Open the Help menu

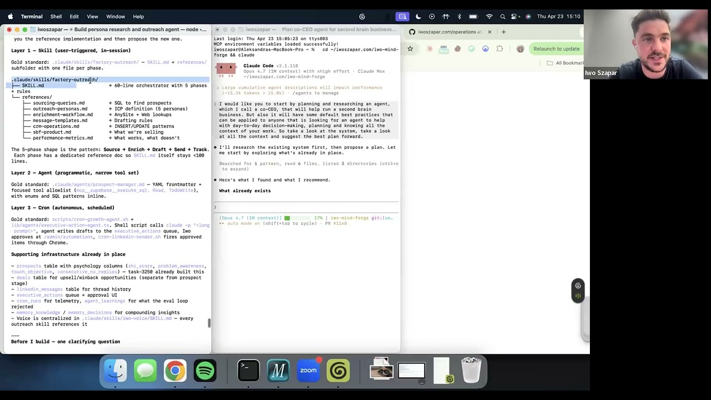click(x=138, y=17)
